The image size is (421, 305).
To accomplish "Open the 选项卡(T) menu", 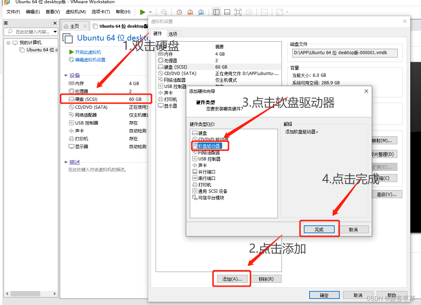I will pyautogui.click(x=101, y=12).
